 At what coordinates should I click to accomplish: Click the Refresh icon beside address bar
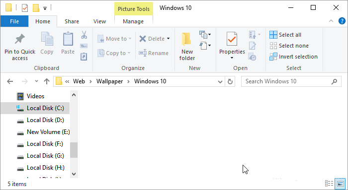click(230, 81)
